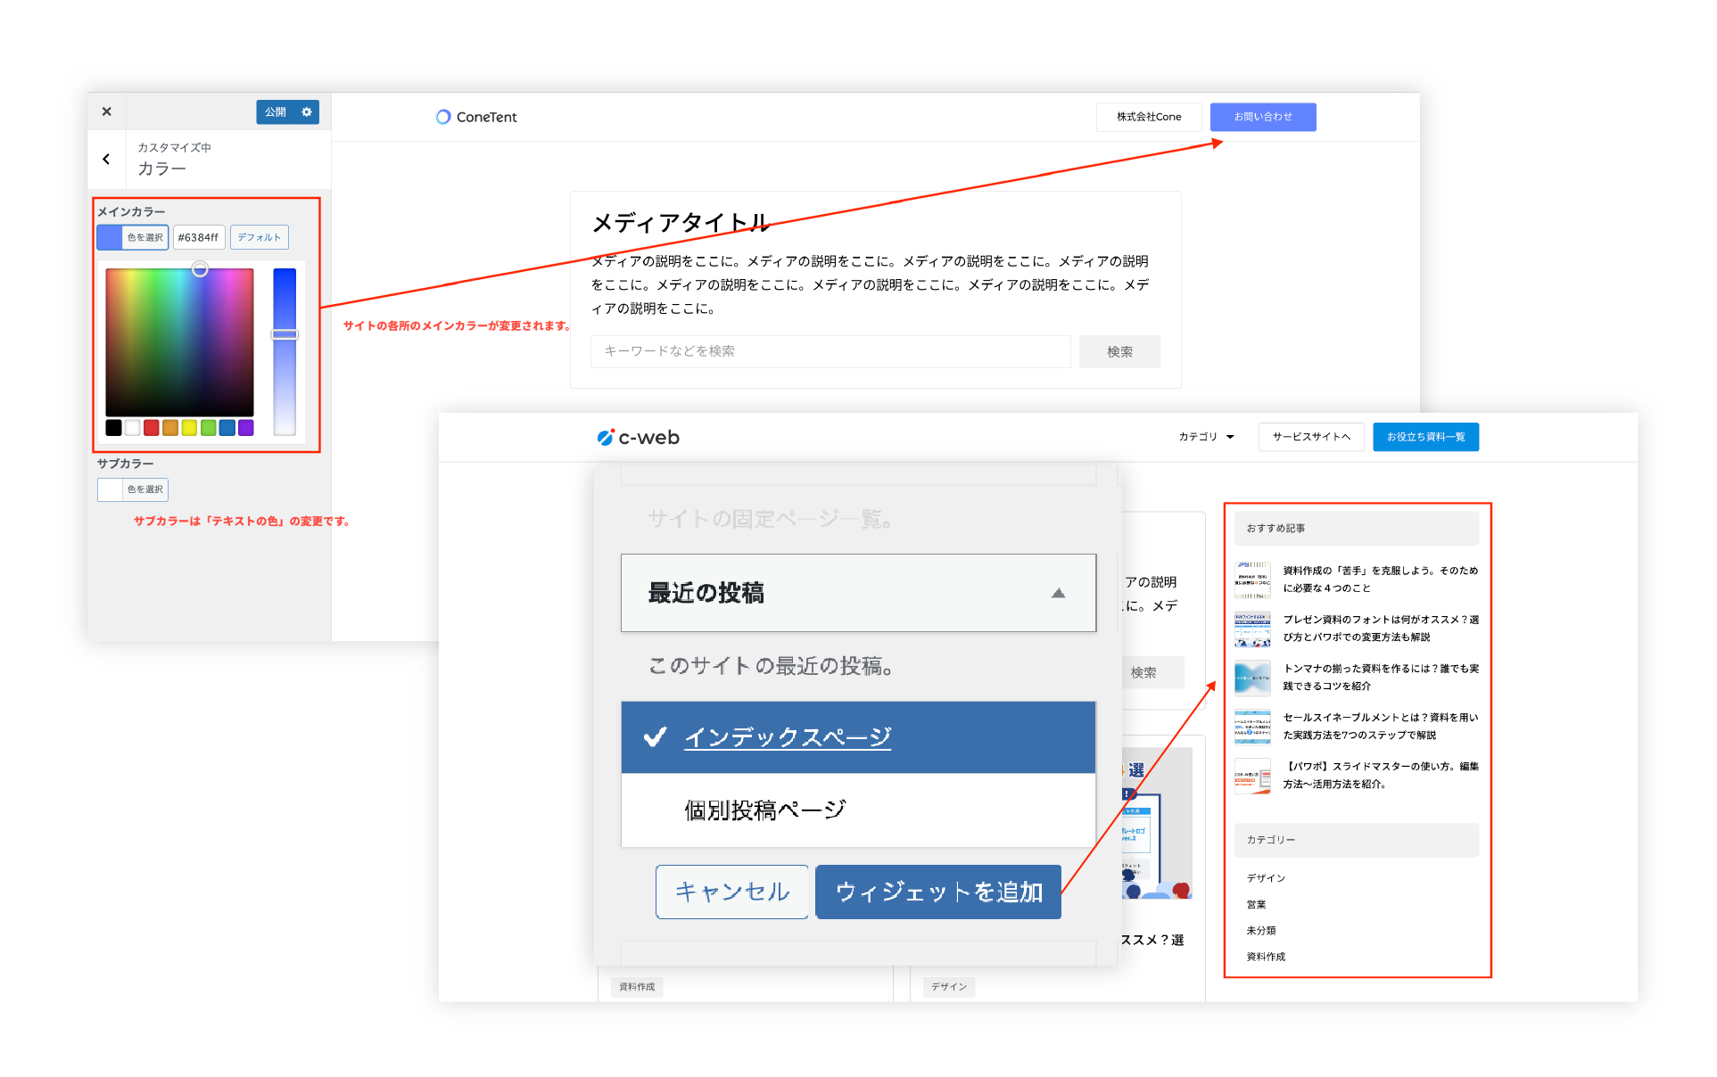Screen dimensions: 1717x1077
Task: Open the 営業 category link
Action: click(1256, 904)
